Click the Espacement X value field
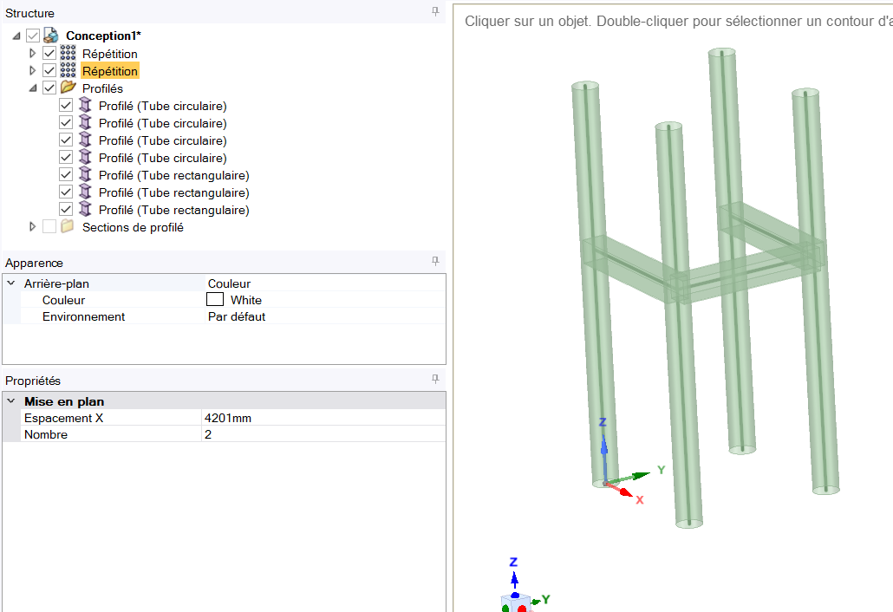Viewport: 893px width, 612px height. click(x=321, y=418)
